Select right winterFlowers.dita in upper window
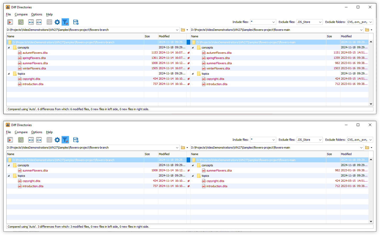 (x=218, y=68)
